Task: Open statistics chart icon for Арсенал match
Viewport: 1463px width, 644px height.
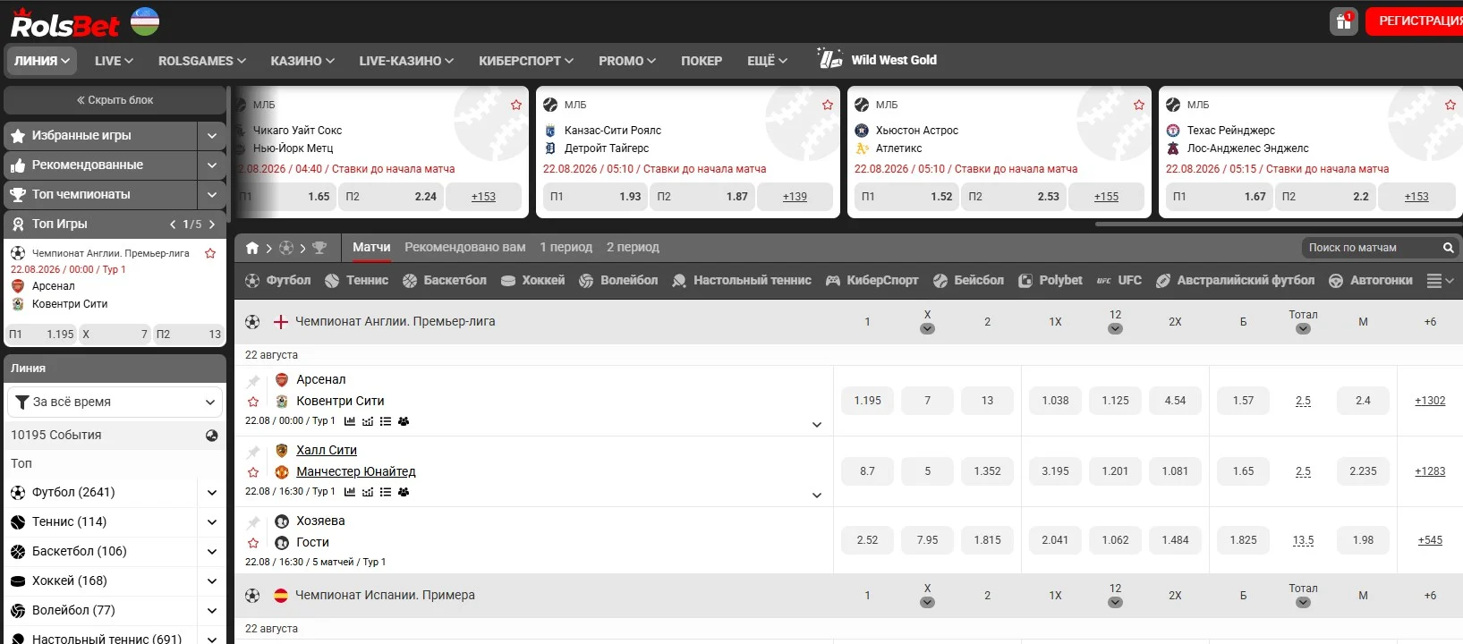Action: coord(350,421)
